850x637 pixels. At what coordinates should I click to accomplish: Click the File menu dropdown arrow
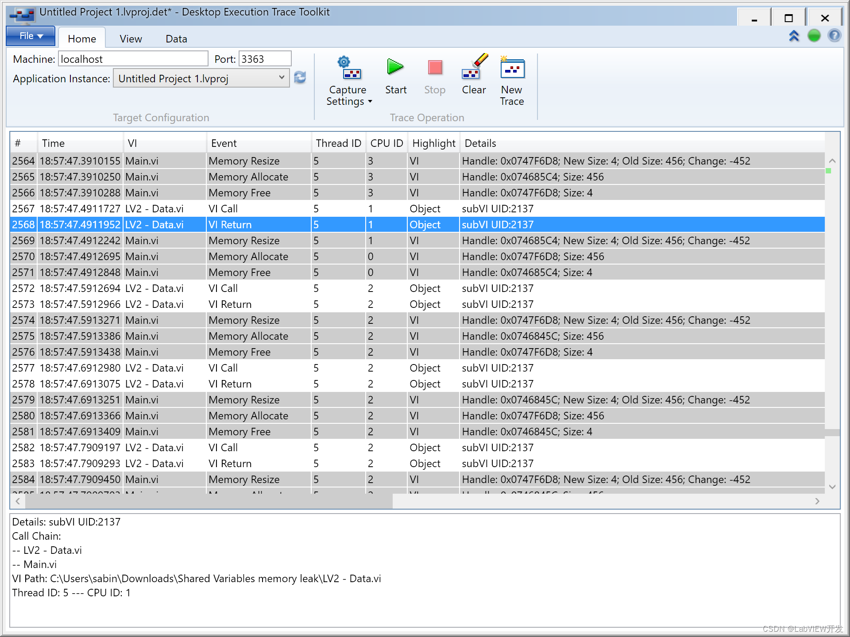[x=42, y=37]
